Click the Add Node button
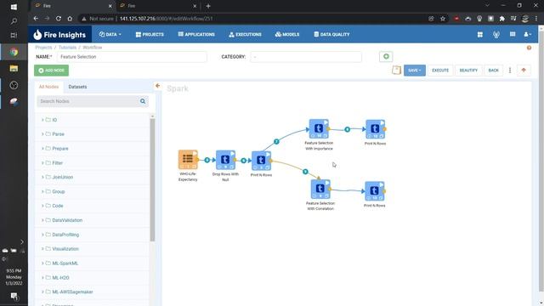 click(51, 71)
